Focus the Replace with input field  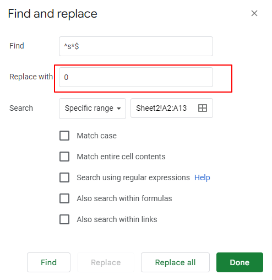(x=136, y=77)
